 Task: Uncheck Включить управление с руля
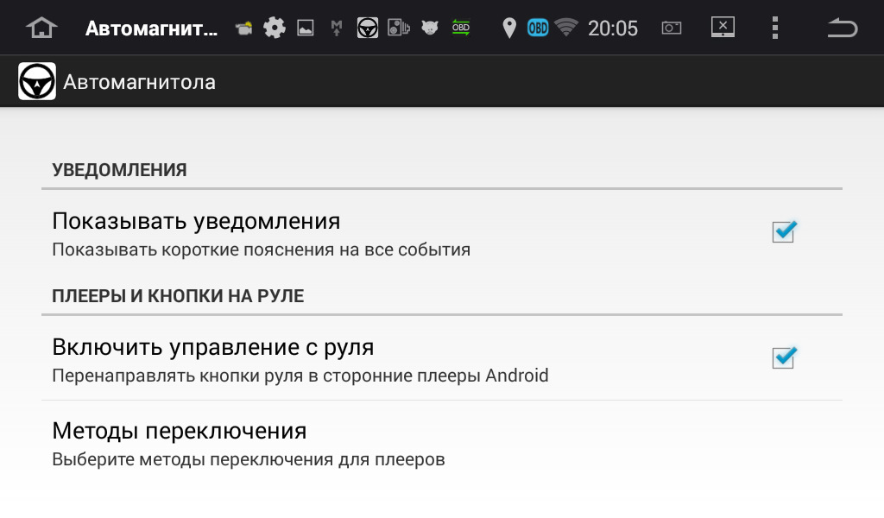coord(782,357)
